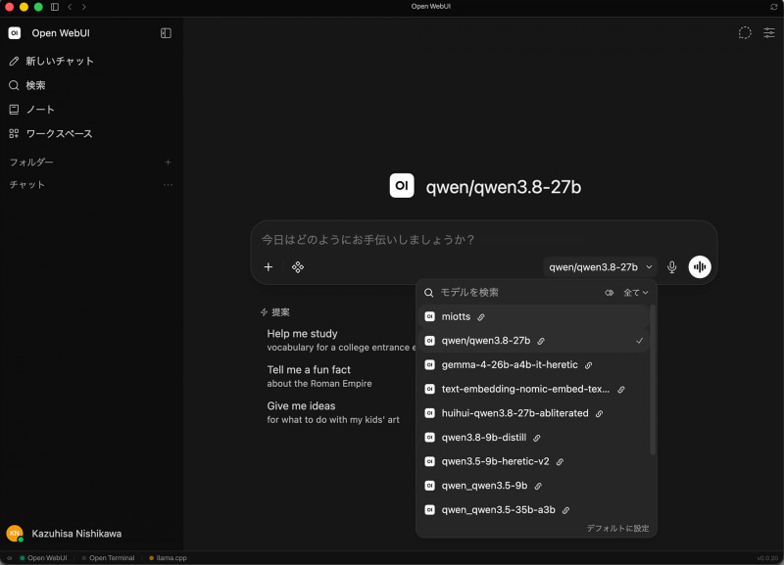This screenshot has width=784, height=565.
Task: Start voice mode with the waveform button
Action: [700, 266]
